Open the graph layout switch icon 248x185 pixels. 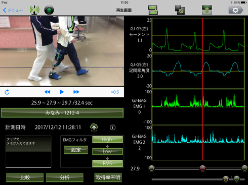tap(153, 10)
